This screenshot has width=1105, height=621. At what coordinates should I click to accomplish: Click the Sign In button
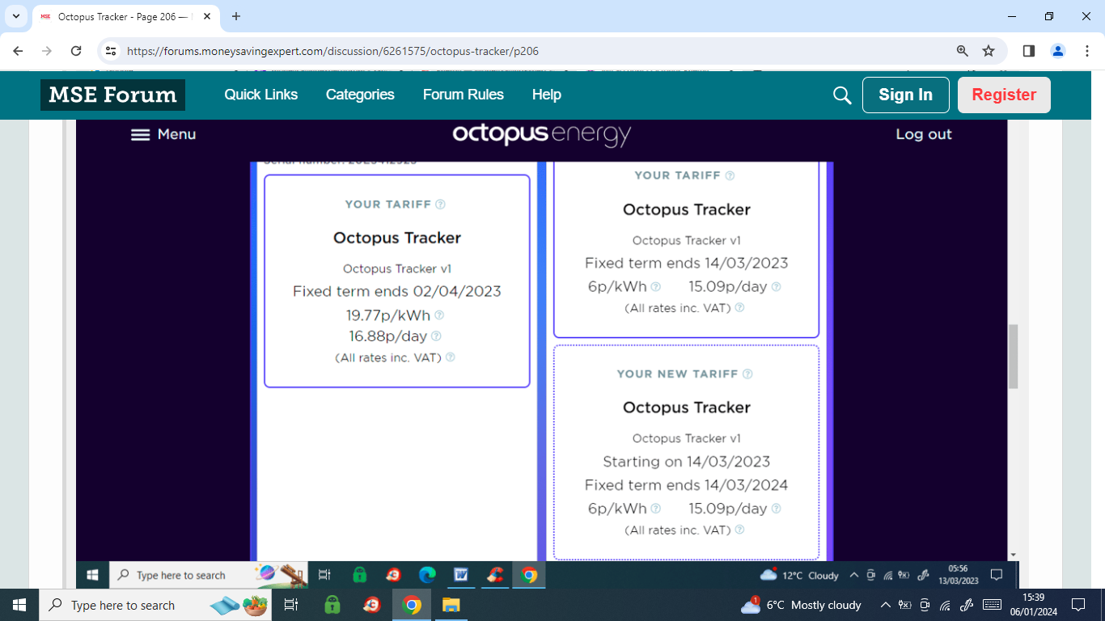pos(906,95)
